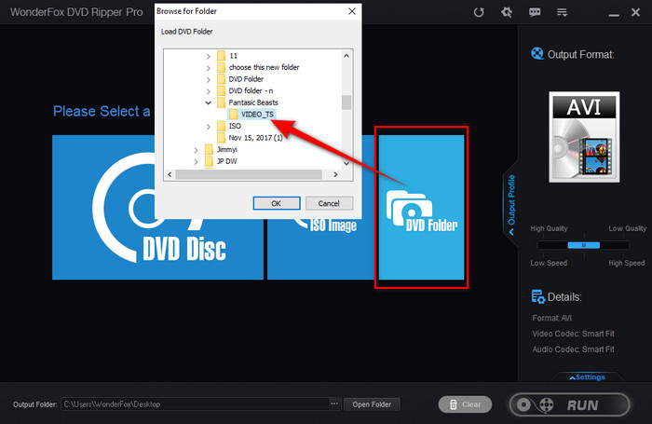Open the feedback chat bubble icon
The height and width of the screenshot is (424, 652).
pos(535,12)
